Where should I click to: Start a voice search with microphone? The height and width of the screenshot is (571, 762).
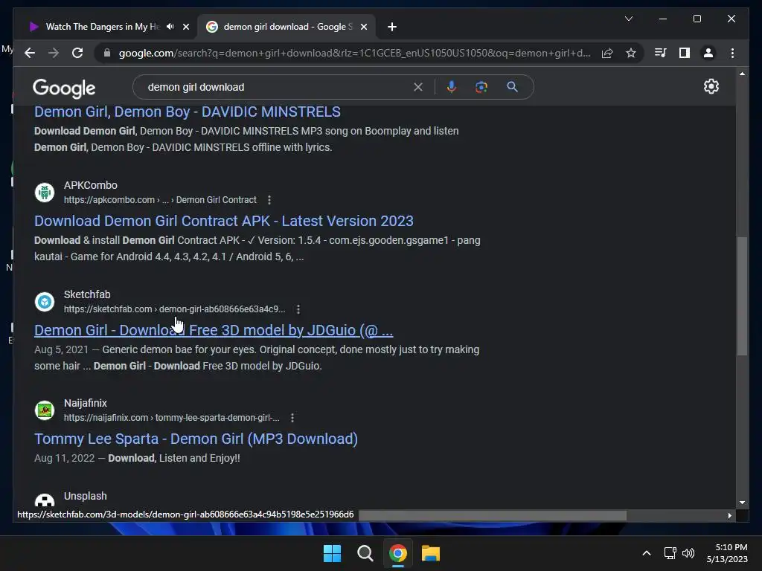coord(452,87)
